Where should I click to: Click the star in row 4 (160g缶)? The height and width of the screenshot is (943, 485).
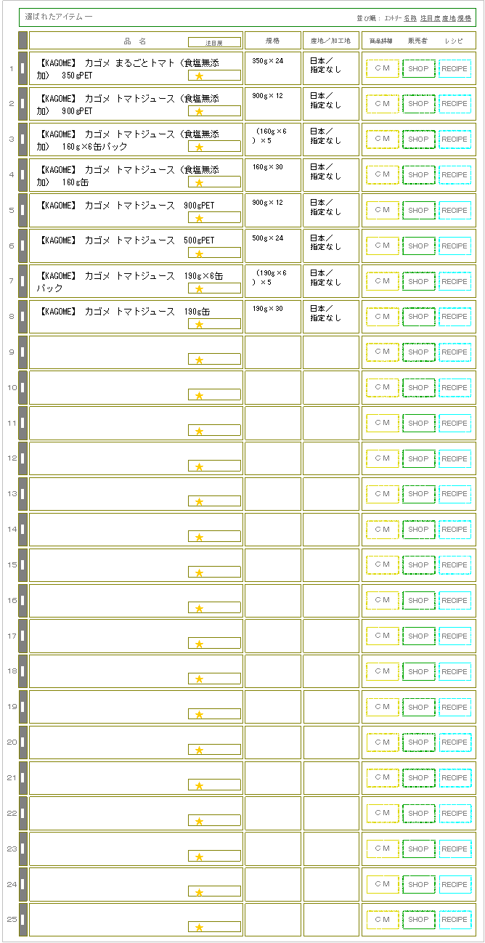199,182
